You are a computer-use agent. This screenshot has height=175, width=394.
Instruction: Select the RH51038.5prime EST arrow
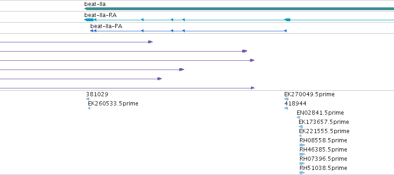point(302,173)
